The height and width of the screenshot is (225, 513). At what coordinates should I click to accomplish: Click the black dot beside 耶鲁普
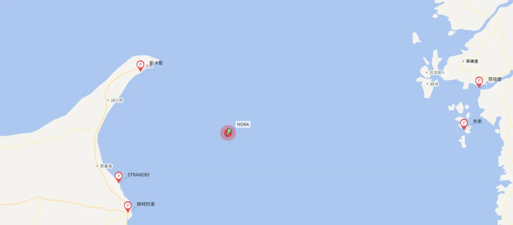pyautogui.click(x=97, y=166)
